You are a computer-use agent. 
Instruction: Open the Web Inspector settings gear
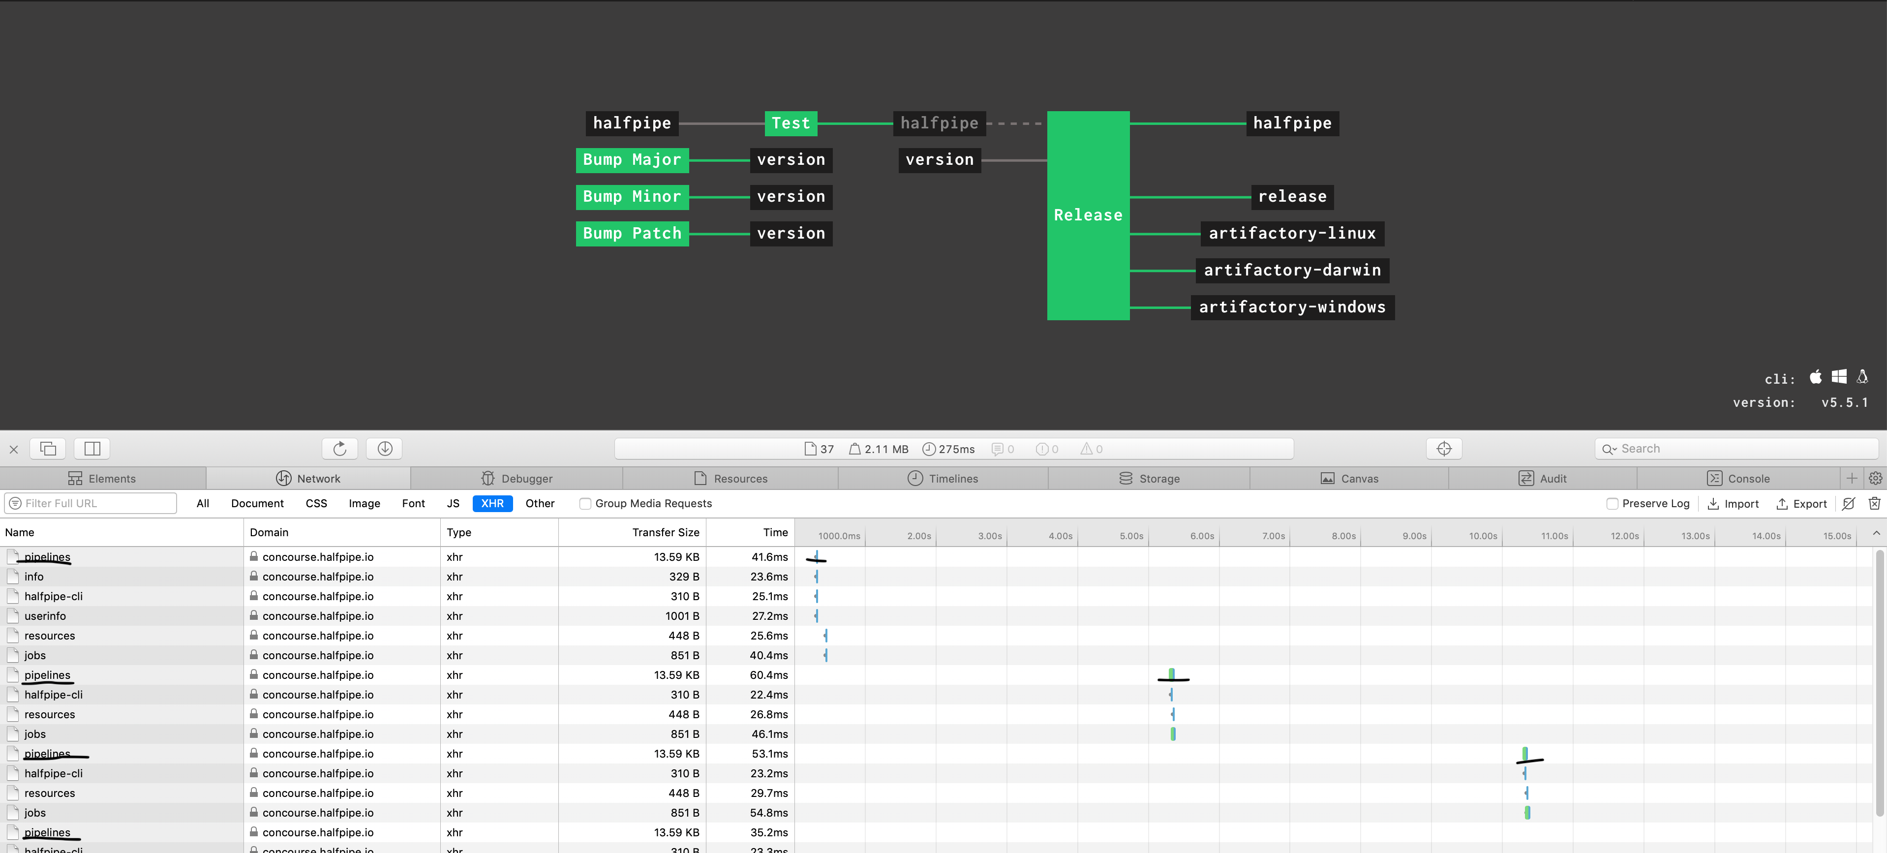tap(1875, 478)
